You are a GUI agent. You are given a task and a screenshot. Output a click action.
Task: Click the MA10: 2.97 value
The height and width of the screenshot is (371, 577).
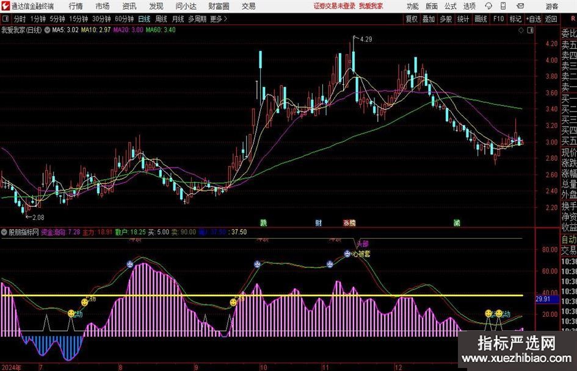(96, 30)
